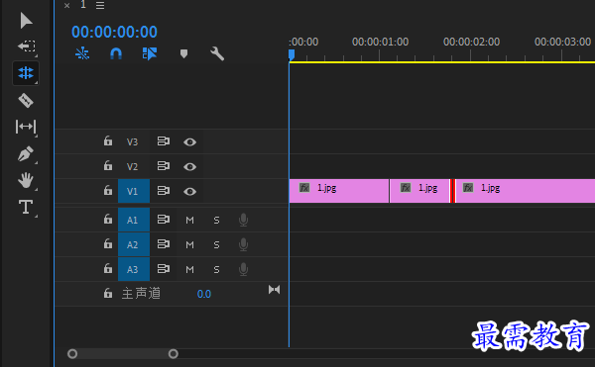595x367 pixels.
Task: Toggle A3 track targeting
Action: click(x=134, y=269)
